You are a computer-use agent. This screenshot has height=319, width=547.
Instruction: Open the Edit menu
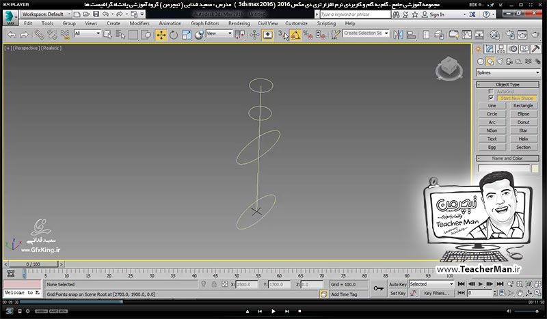[x=28, y=23]
